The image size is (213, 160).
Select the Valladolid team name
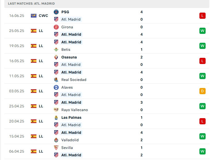pos(70,140)
